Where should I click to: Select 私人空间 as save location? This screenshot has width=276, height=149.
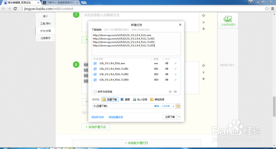click(x=140, y=100)
